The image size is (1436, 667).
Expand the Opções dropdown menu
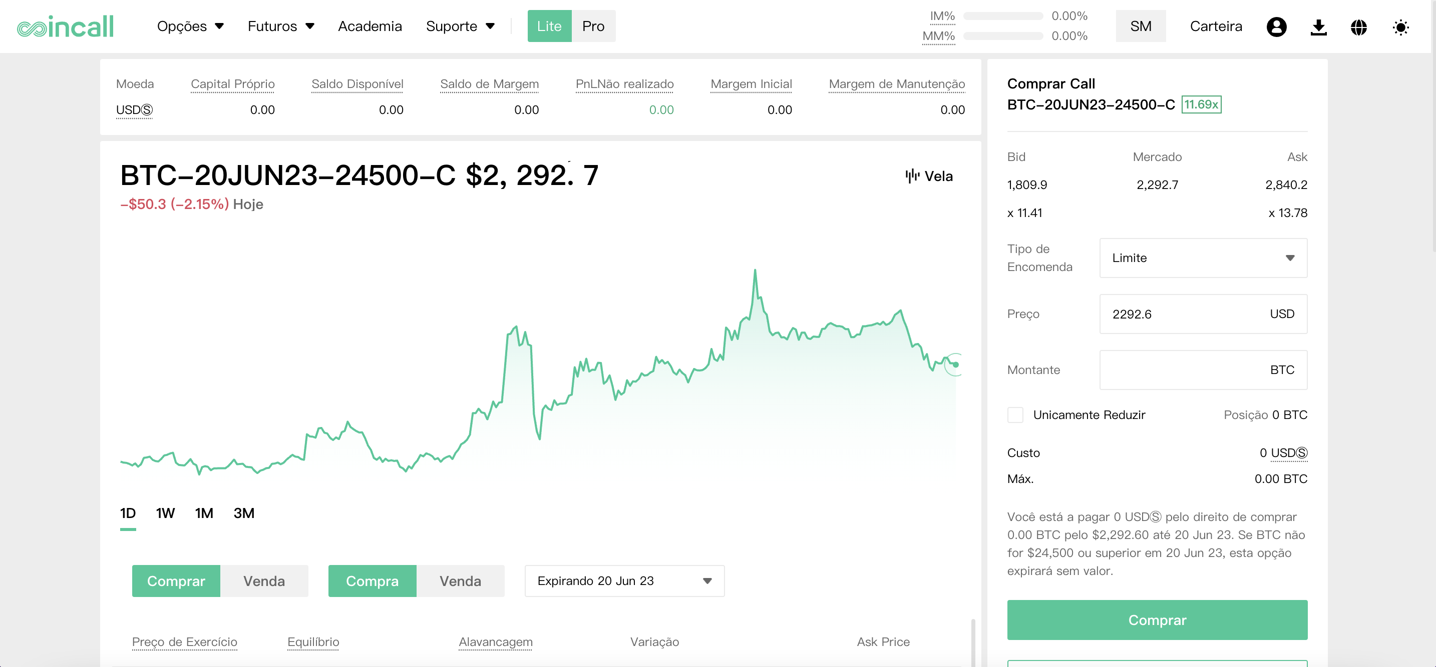(190, 26)
